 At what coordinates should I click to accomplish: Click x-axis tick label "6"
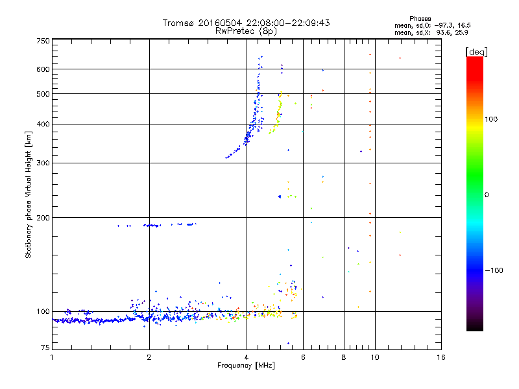[303, 357]
